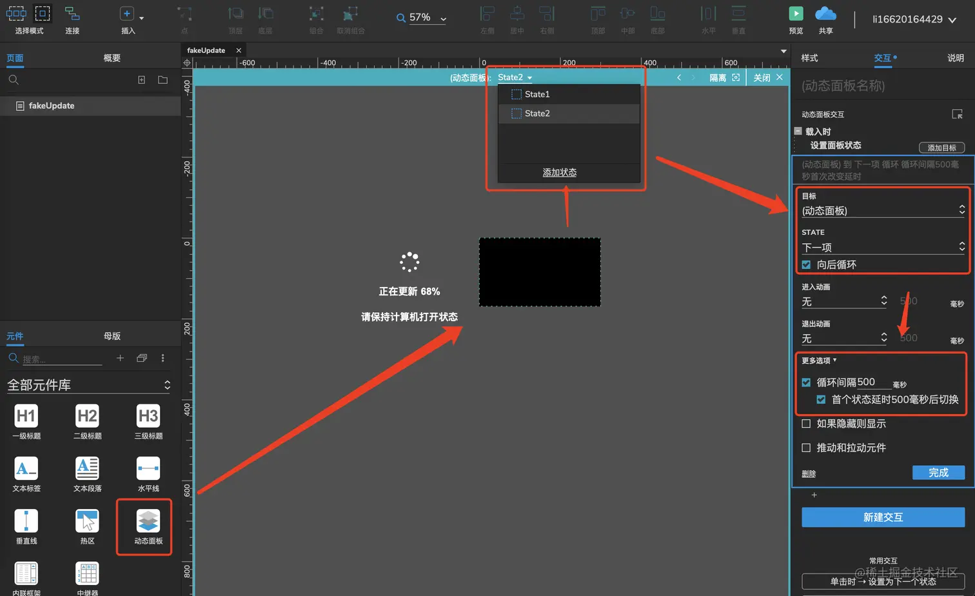975x596 pixels.
Task: Click the 底层 send to back icon
Action: tap(265, 14)
